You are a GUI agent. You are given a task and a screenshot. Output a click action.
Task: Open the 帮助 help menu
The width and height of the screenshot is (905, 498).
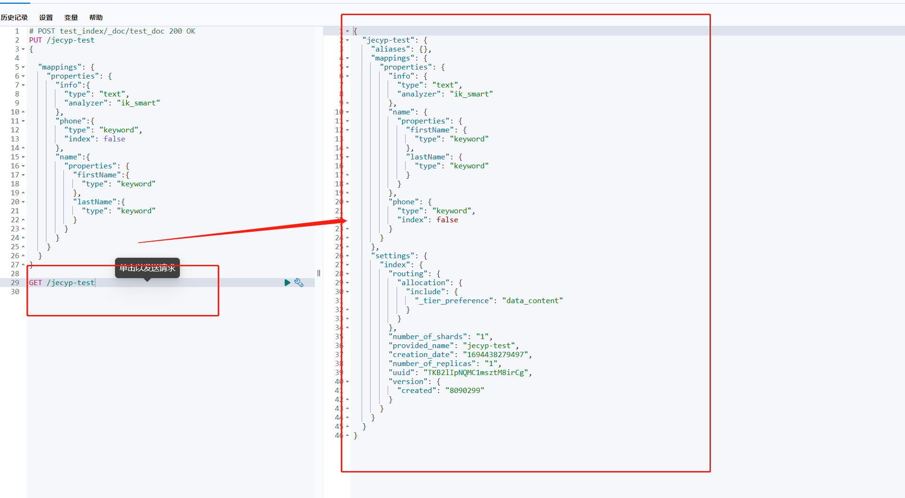pos(96,17)
